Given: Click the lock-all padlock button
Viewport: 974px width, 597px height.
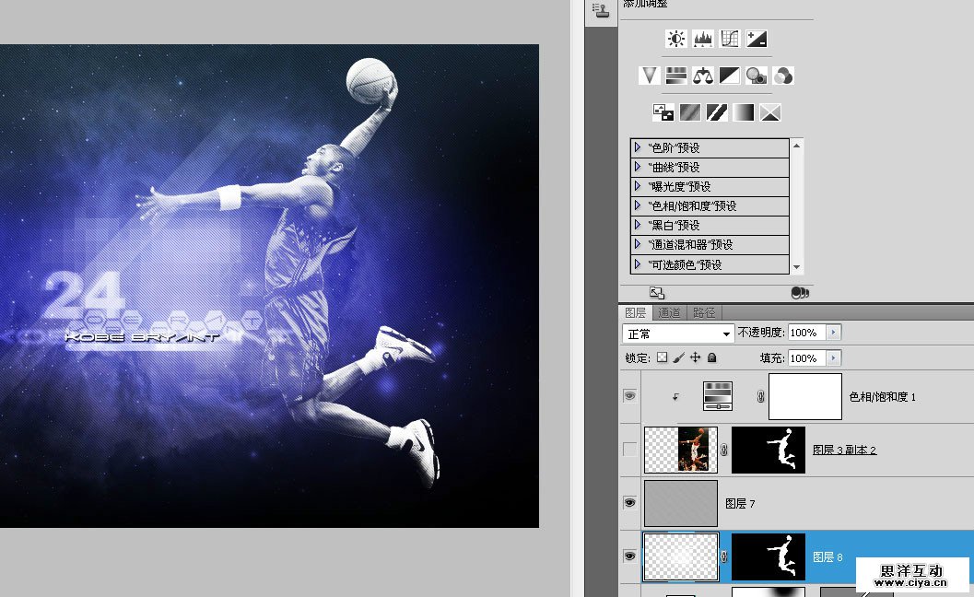Looking at the screenshot, I should [712, 357].
